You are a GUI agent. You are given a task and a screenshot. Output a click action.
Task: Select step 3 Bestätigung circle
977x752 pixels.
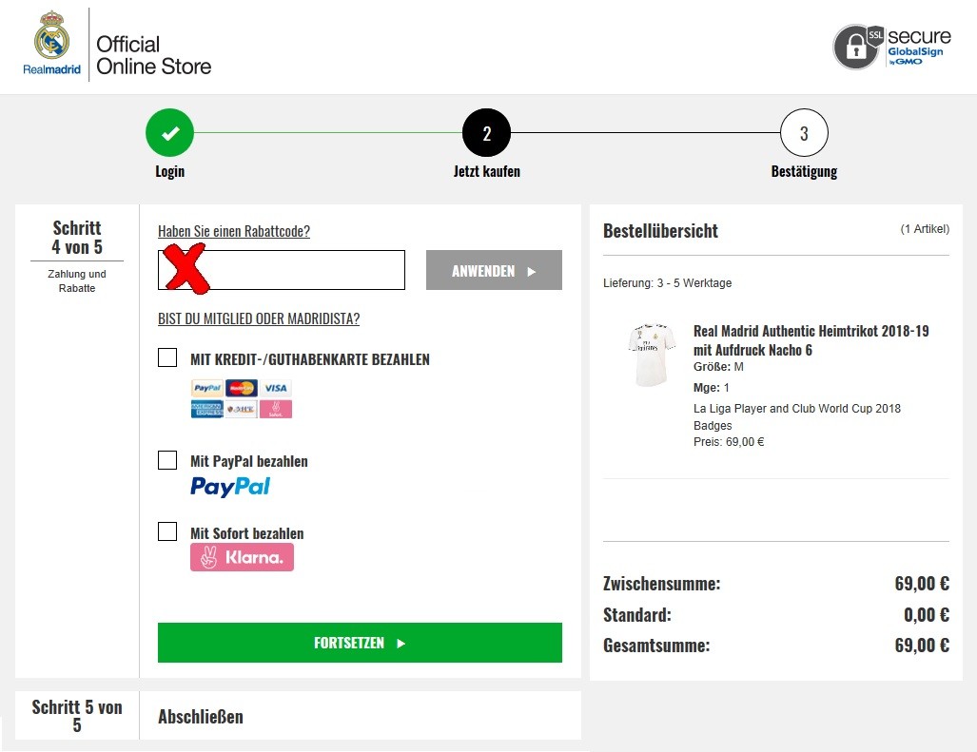(x=804, y=132)
